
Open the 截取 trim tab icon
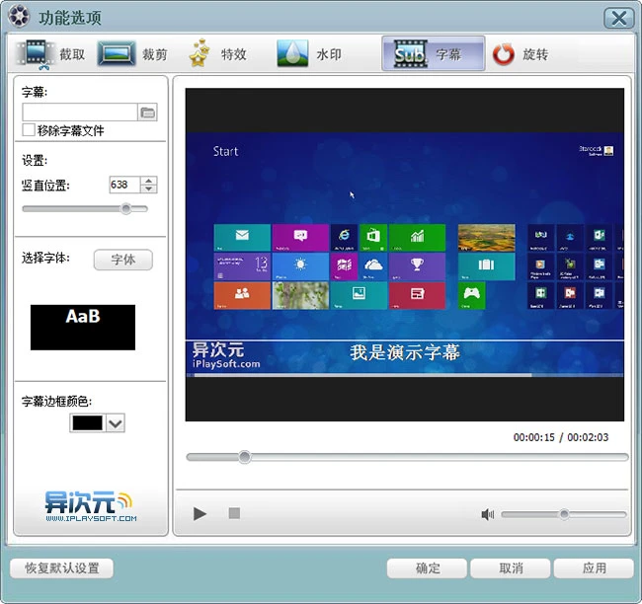(x=37, y=54)
